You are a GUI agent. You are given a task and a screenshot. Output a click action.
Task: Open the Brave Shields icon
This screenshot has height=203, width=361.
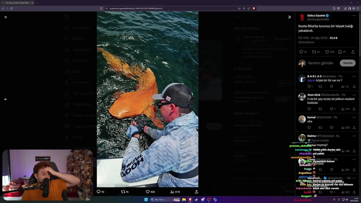(x=254, y=8)
